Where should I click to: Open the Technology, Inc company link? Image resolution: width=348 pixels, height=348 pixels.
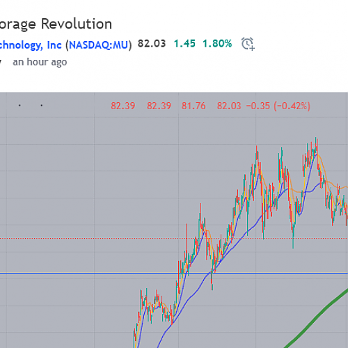point(31,45)
